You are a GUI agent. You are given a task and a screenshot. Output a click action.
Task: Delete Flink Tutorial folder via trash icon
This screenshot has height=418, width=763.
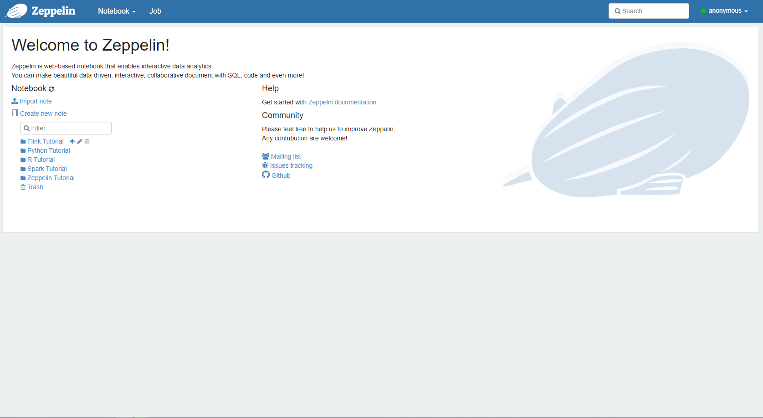click(x=87, y=141)
